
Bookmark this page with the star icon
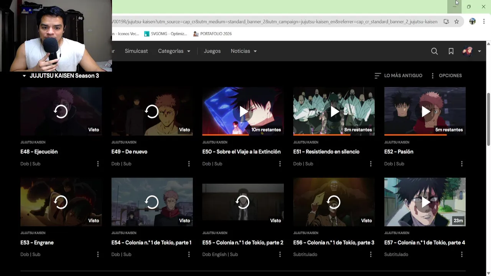click(456, 22)
